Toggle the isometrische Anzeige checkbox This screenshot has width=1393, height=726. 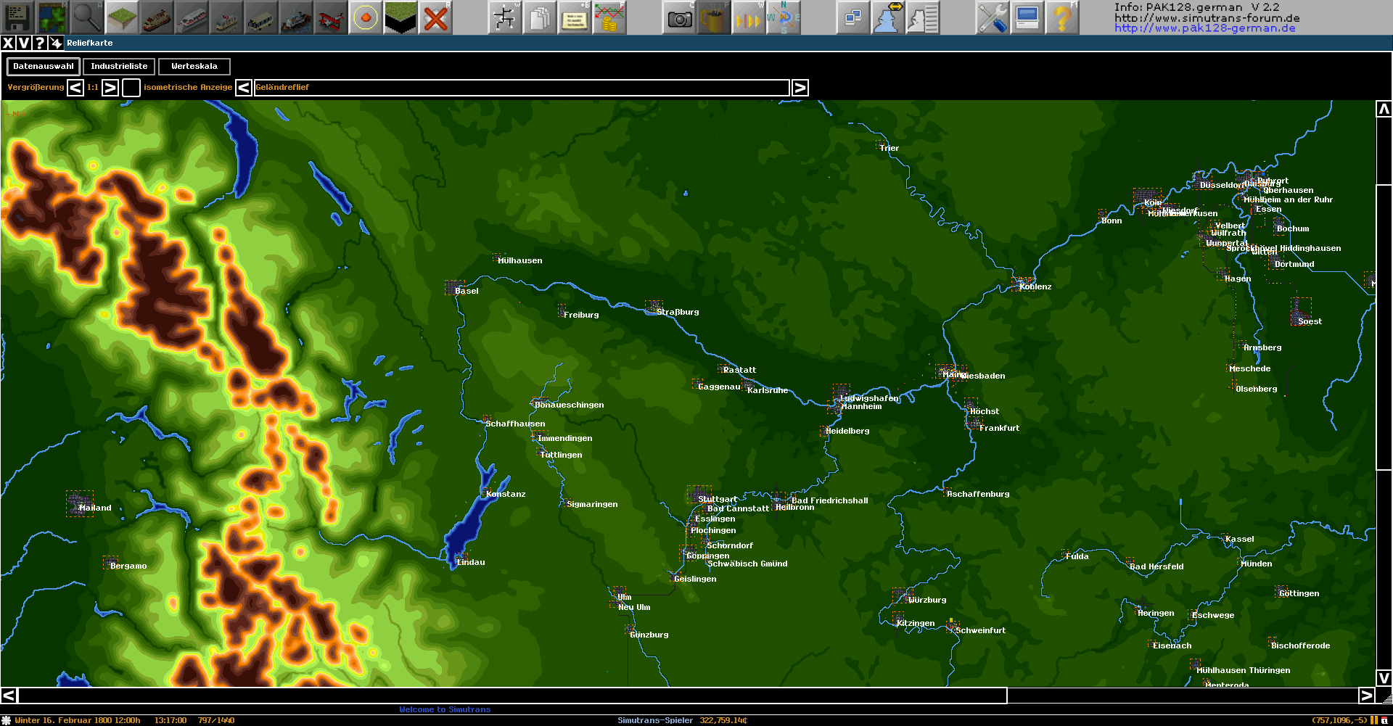[x=131, y=88]
